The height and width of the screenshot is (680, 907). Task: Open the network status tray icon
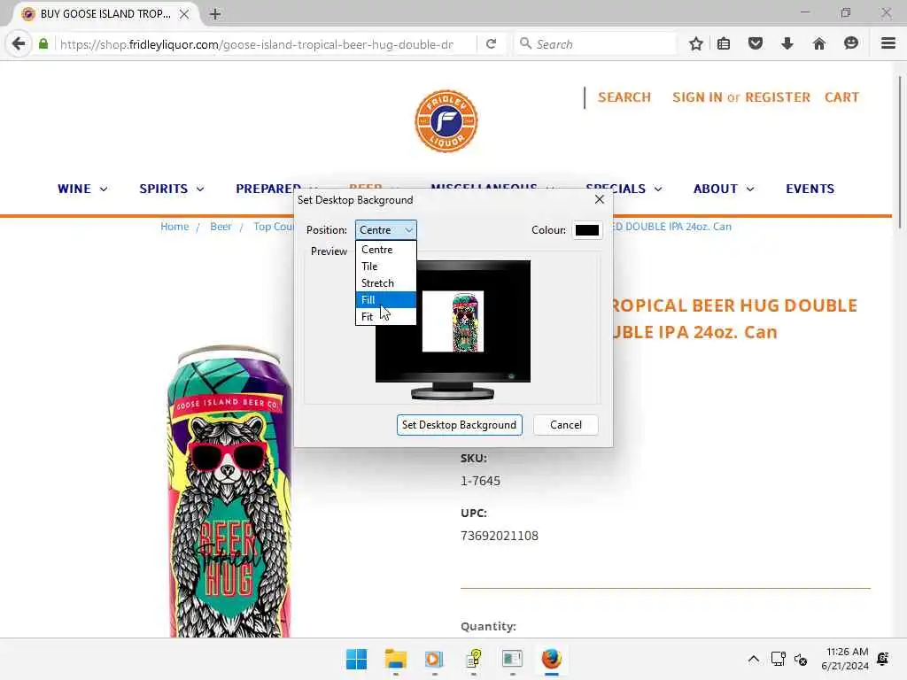778,659
